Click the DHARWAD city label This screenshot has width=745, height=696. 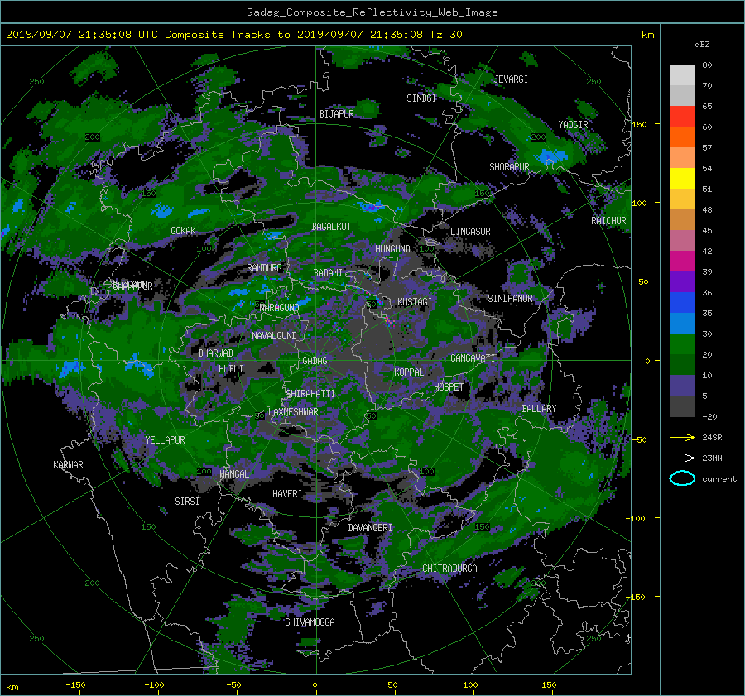click(216, 353)
